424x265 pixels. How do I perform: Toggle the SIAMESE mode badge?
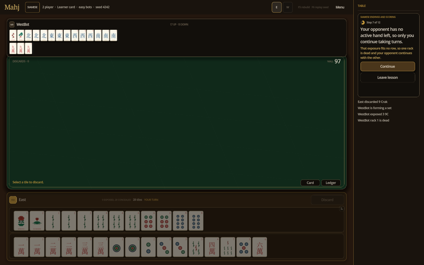[32, 7]
